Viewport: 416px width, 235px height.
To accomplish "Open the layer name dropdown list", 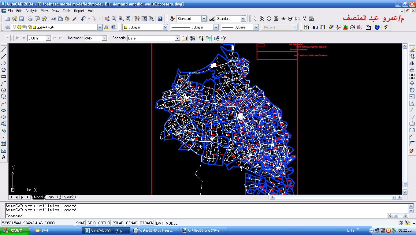I will (100, 27).
